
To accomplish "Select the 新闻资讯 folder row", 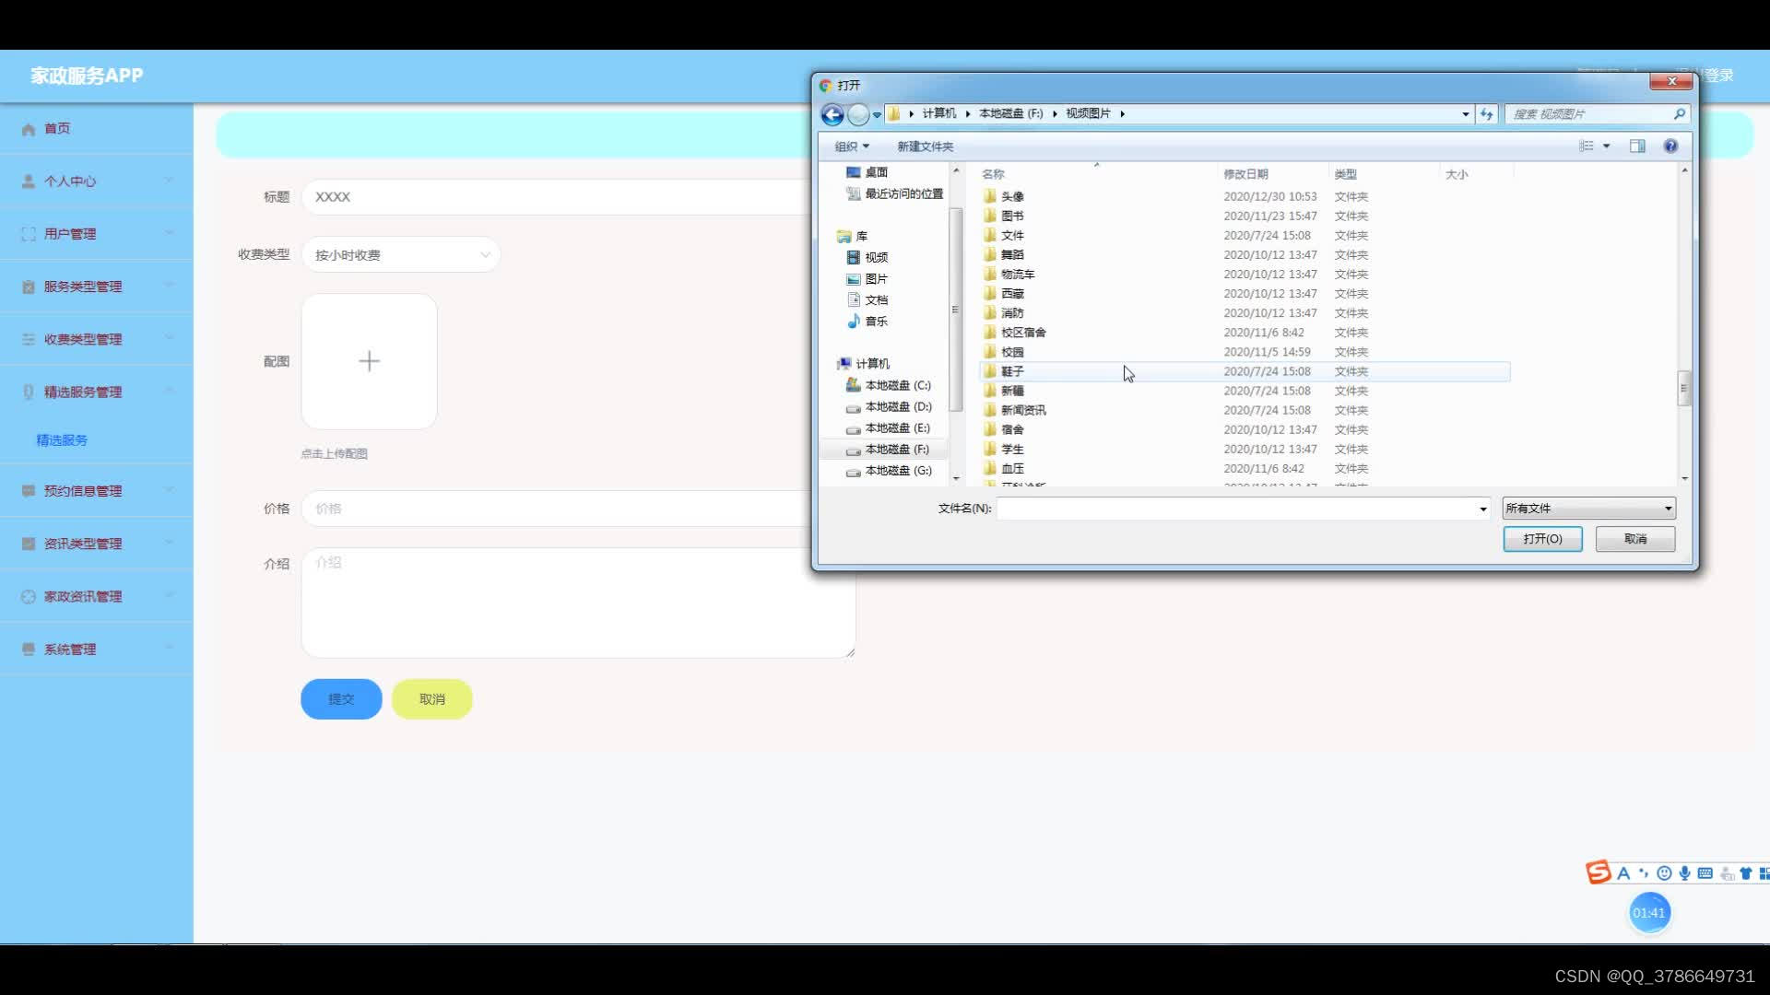I will pyautogui.click(x=1245, y=410).
